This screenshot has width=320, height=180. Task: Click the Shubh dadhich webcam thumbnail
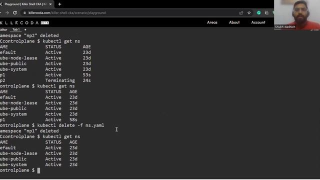[297, 14]
